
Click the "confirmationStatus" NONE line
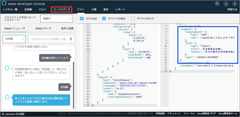[125, 97]
